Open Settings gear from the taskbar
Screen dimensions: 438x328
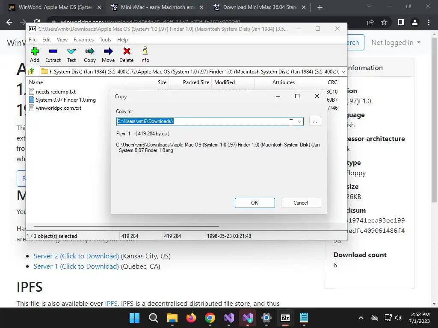coord(266,318)
